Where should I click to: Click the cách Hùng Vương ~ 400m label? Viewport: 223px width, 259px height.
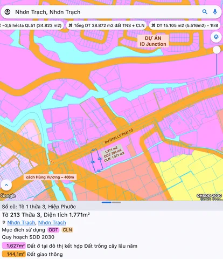(50, 177)
